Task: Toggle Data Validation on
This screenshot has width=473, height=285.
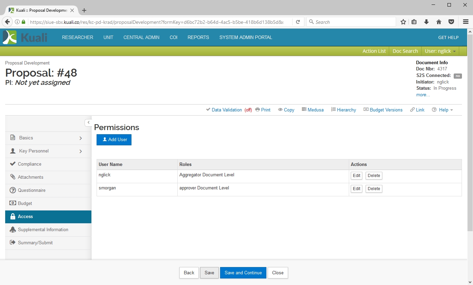Action: (x=226, y=110)
